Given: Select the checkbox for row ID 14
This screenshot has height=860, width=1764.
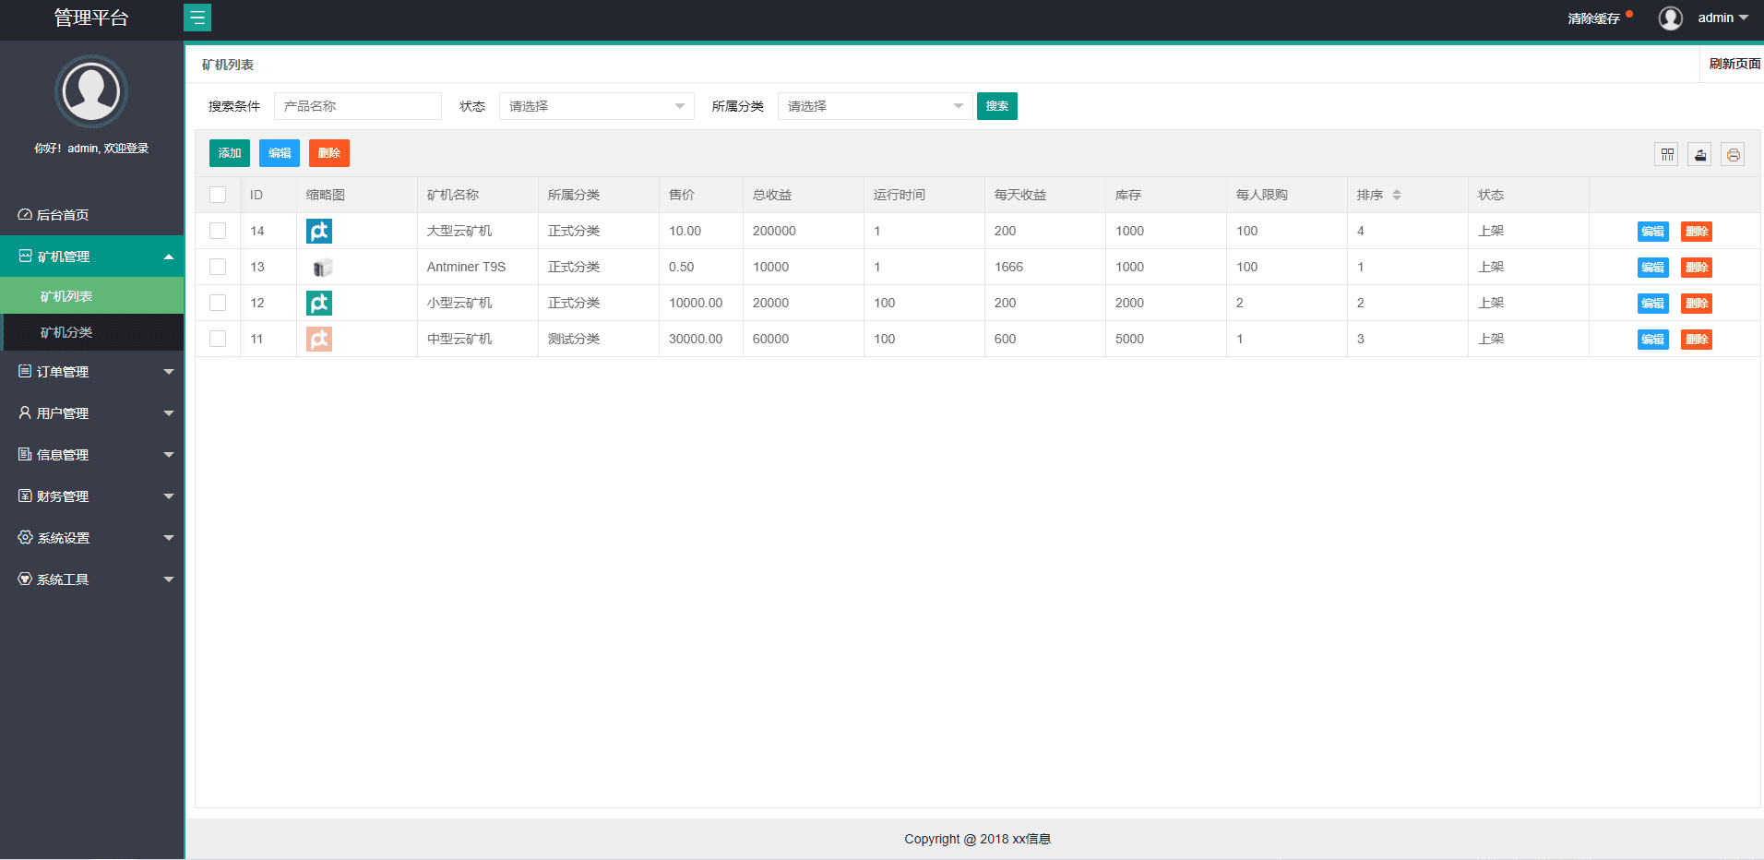Looking at the screenshot, I should pos(218,231).
